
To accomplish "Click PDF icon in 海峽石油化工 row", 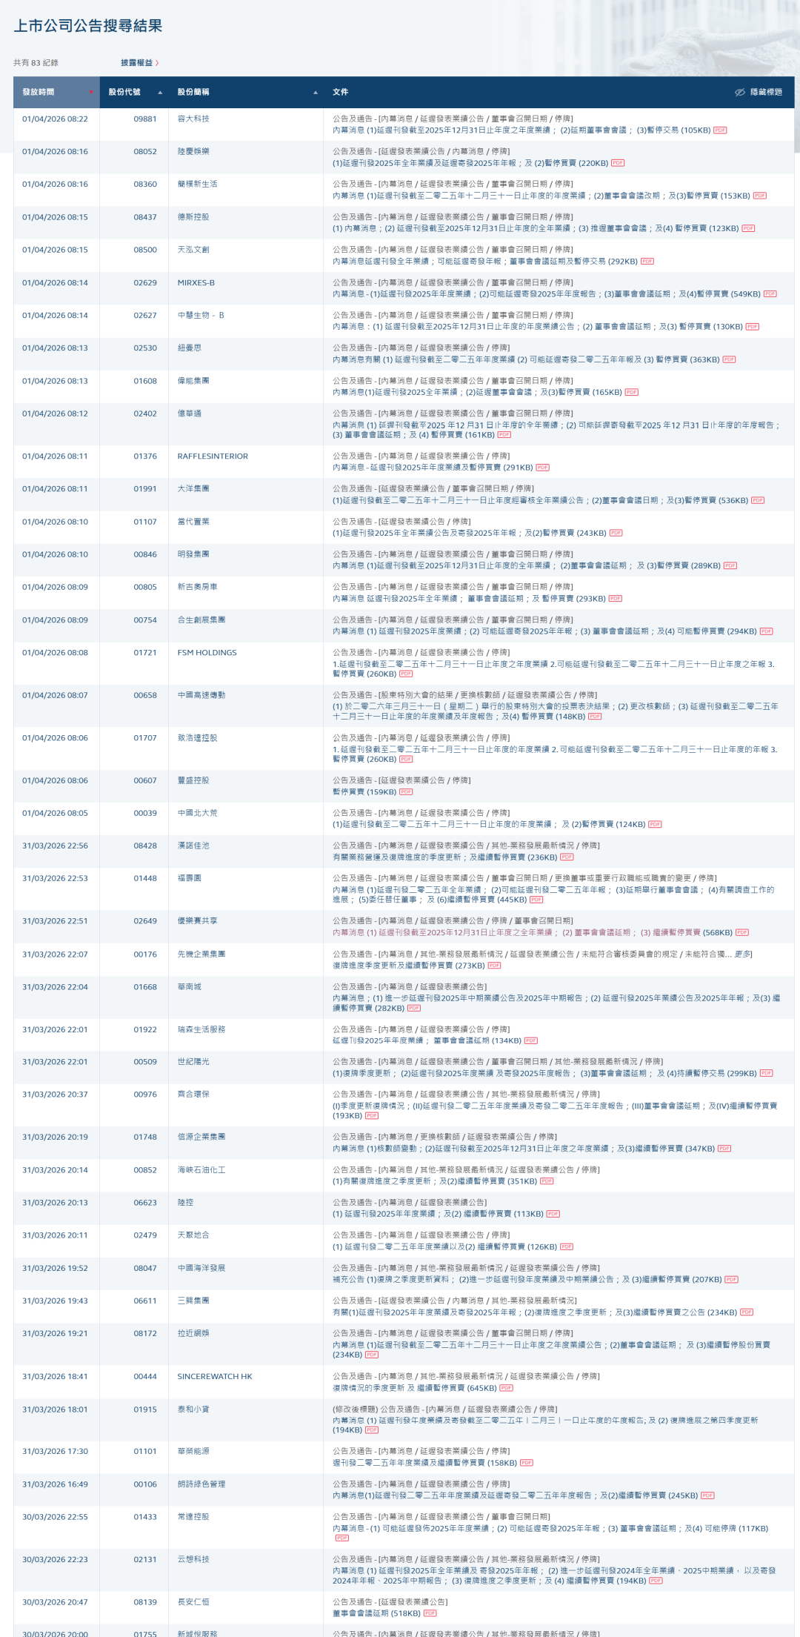I will [547, 1181].
